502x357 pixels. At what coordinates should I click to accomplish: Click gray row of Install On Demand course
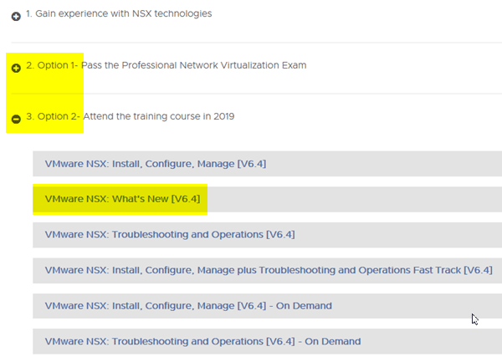click(268, 306)
